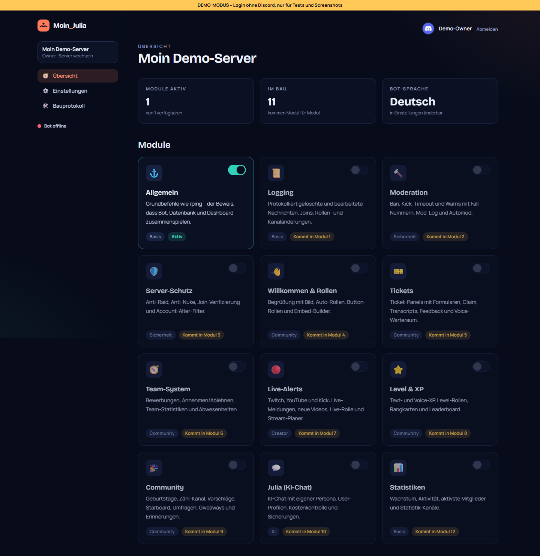540x556 pixels.
Task: Click the gear icon next to Einstellungen
Action: [x=46, y=91]
